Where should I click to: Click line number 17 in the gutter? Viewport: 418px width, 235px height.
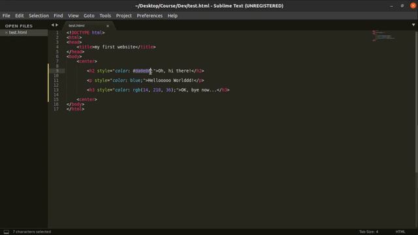point(56,109)
